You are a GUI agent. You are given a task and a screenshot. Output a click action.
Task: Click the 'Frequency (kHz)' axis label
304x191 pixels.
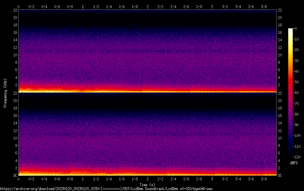(x=5, y=93)
